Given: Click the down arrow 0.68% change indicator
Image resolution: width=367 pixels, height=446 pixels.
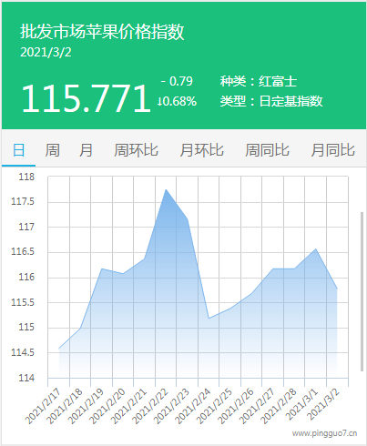Looking at the screenshot, I should 177,101.
